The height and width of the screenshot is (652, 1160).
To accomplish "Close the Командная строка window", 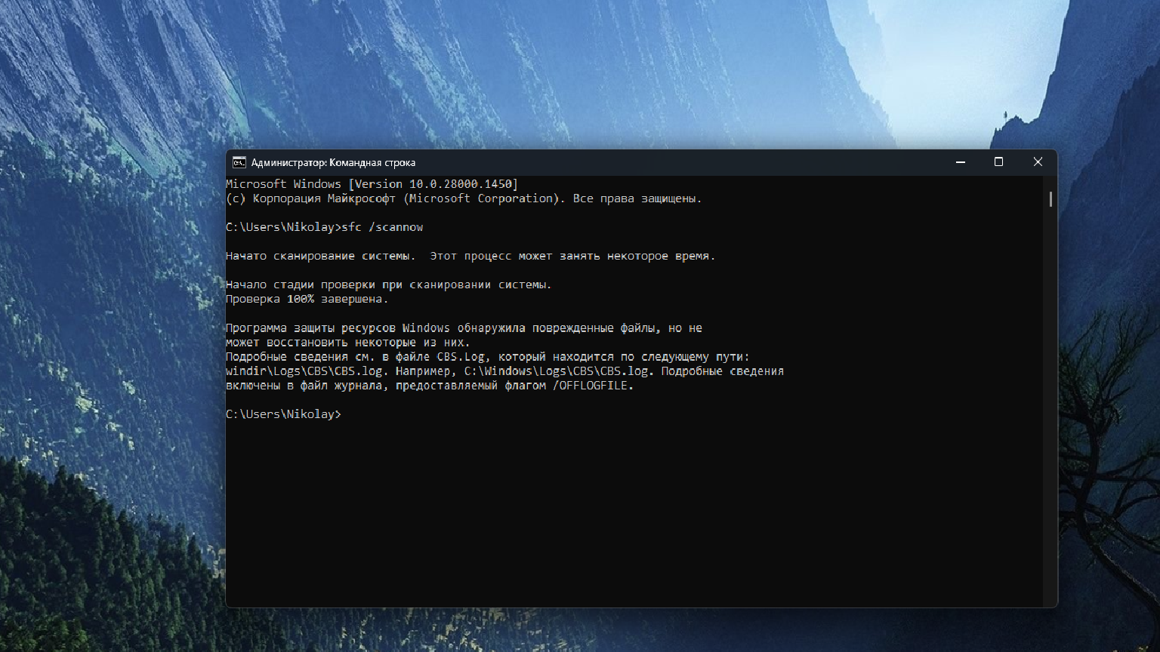I will point(1038,162).
